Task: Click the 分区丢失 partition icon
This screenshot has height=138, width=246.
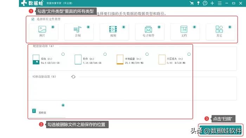Action: 162,60
